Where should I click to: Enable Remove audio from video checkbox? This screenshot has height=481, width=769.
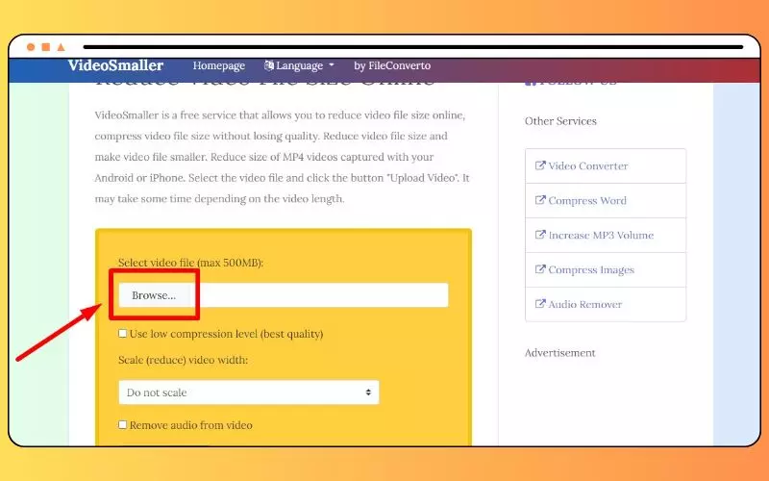pos(123,424)
